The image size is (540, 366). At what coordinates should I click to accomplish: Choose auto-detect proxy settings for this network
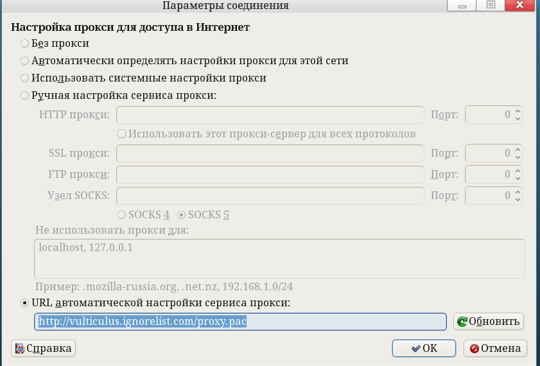point(25,61)
